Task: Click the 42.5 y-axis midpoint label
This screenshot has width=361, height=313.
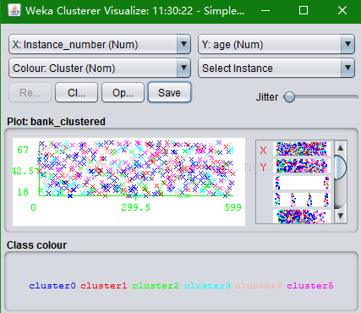Action: [x=23, y=171]
